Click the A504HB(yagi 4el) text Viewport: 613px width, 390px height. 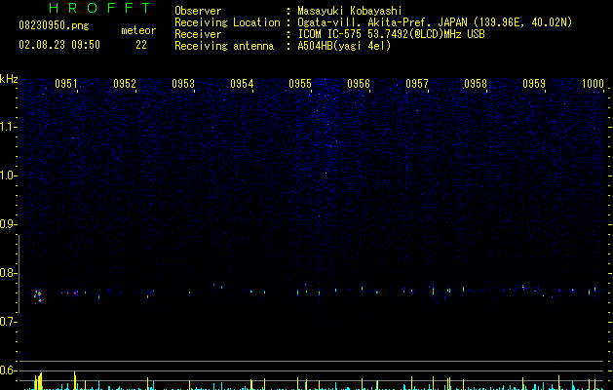tap(344, 46)
